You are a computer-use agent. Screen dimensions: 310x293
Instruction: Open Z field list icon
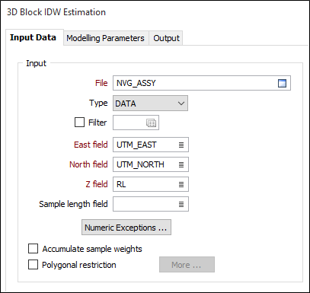181,184
